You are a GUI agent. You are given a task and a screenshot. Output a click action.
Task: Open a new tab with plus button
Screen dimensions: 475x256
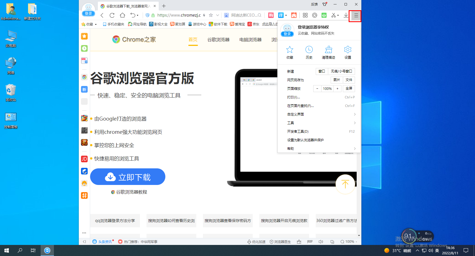click(x=164, y=6)
